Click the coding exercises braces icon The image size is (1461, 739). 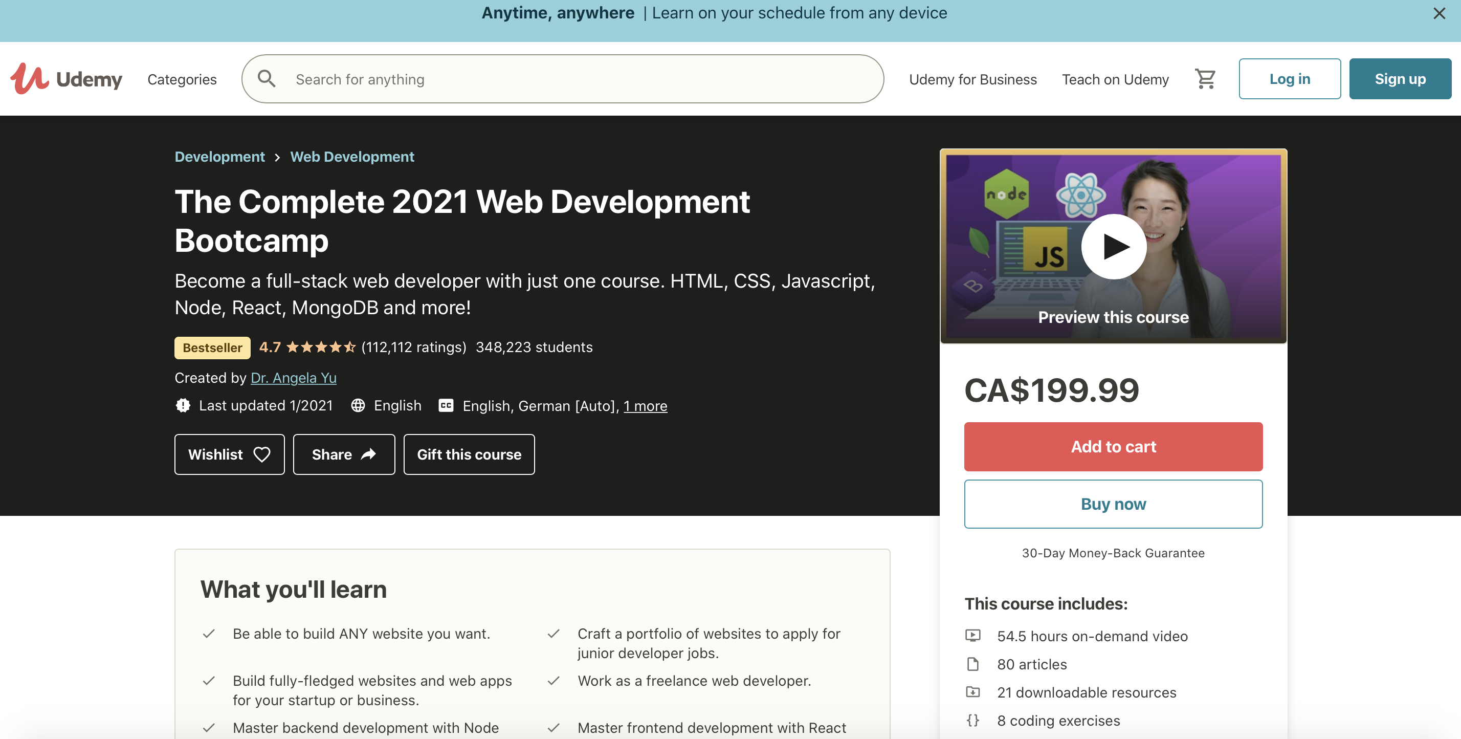coord(972,720)
